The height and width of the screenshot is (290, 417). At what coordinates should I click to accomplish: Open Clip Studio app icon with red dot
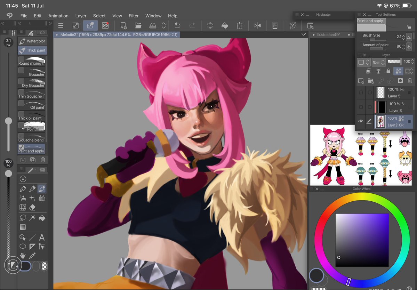(105, 25)
